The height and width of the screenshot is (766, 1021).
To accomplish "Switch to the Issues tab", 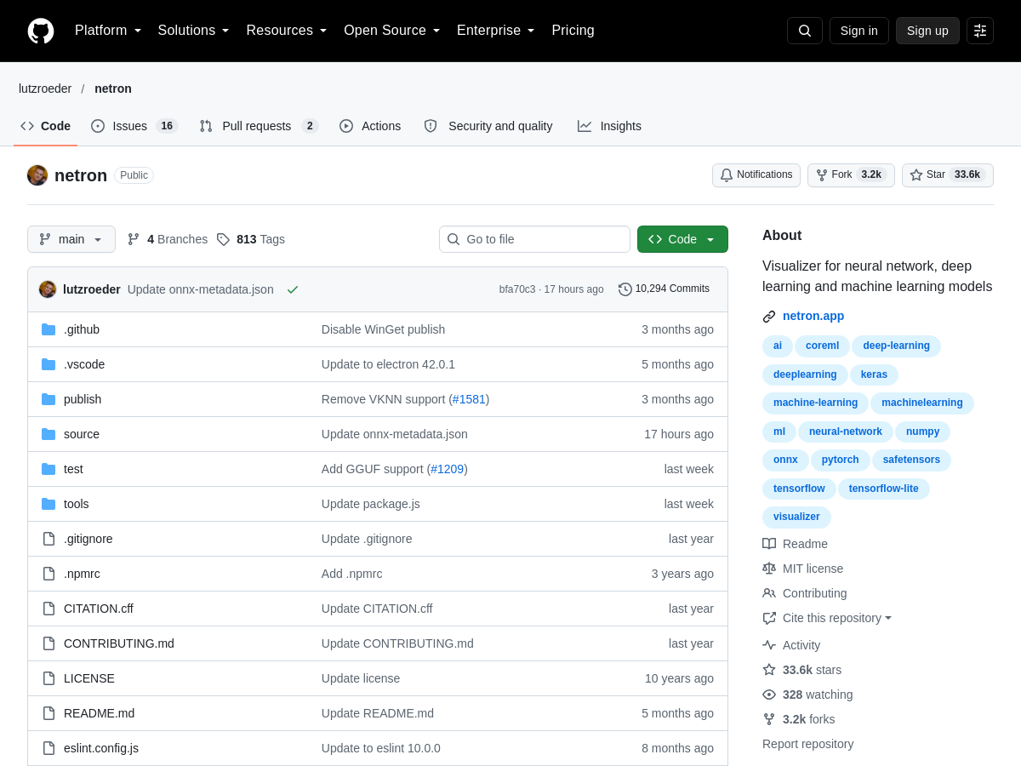I will pos(134,126).
